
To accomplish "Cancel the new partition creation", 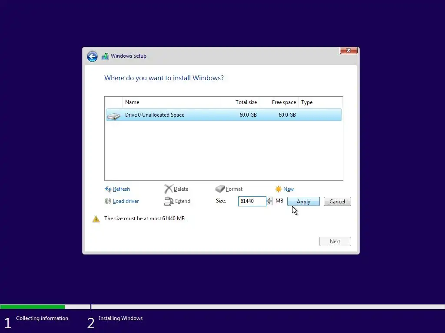I will [337, 202].
